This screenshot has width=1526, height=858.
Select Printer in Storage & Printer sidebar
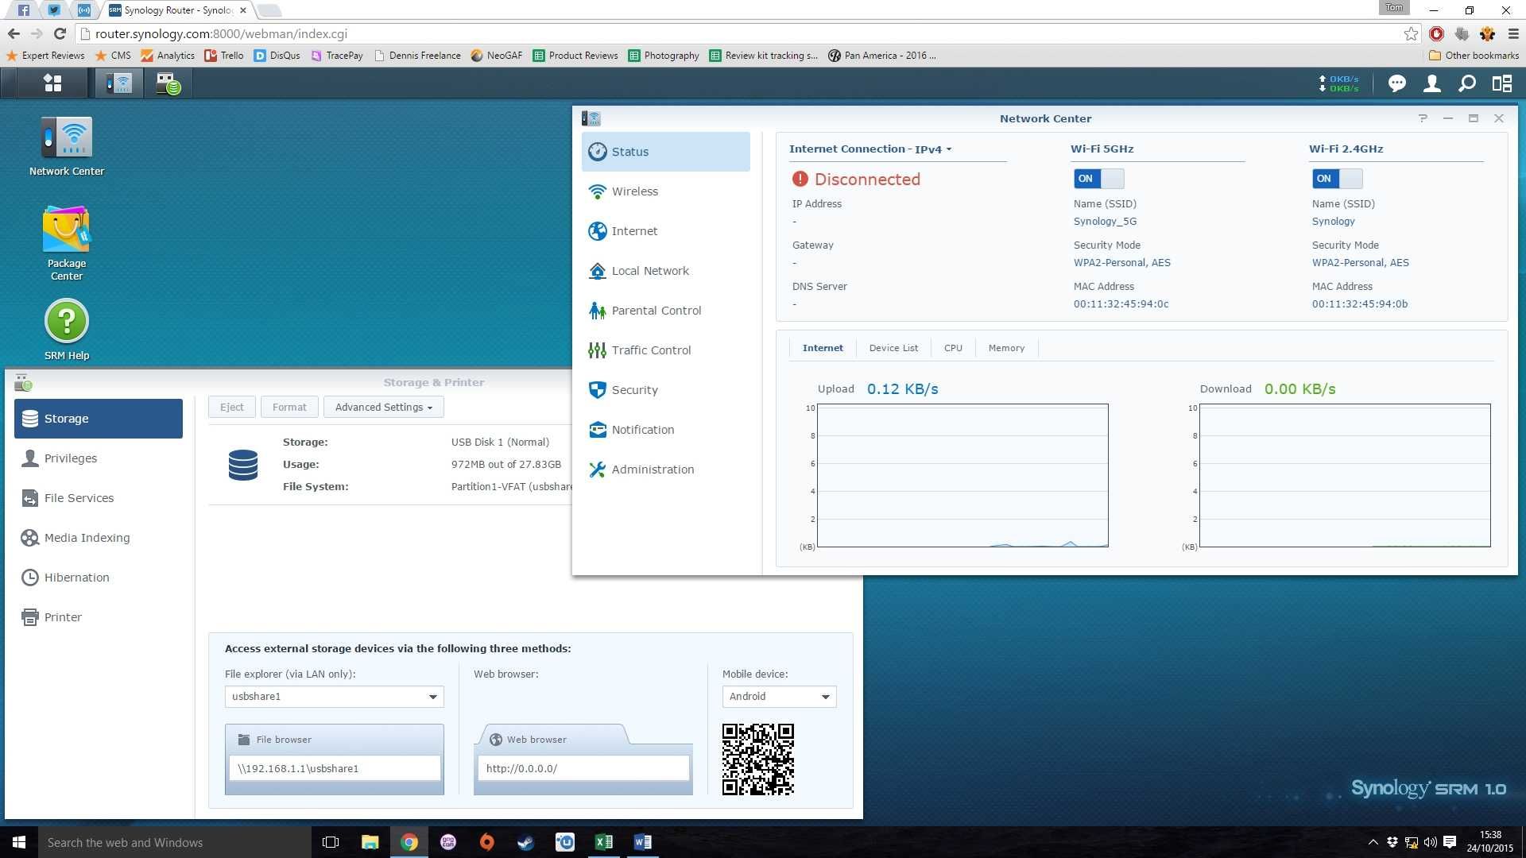[99, 617]
